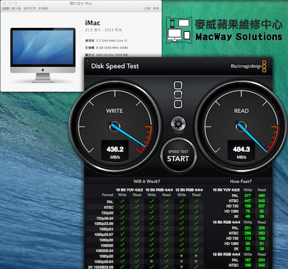Viewport: 288px width, 269px height.
Task: Switch to 儲存空間 tab in About This Mac
Action: coord(30,8)
